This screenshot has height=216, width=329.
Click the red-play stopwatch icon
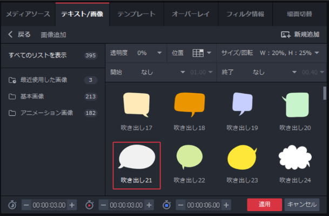(90, 205)
